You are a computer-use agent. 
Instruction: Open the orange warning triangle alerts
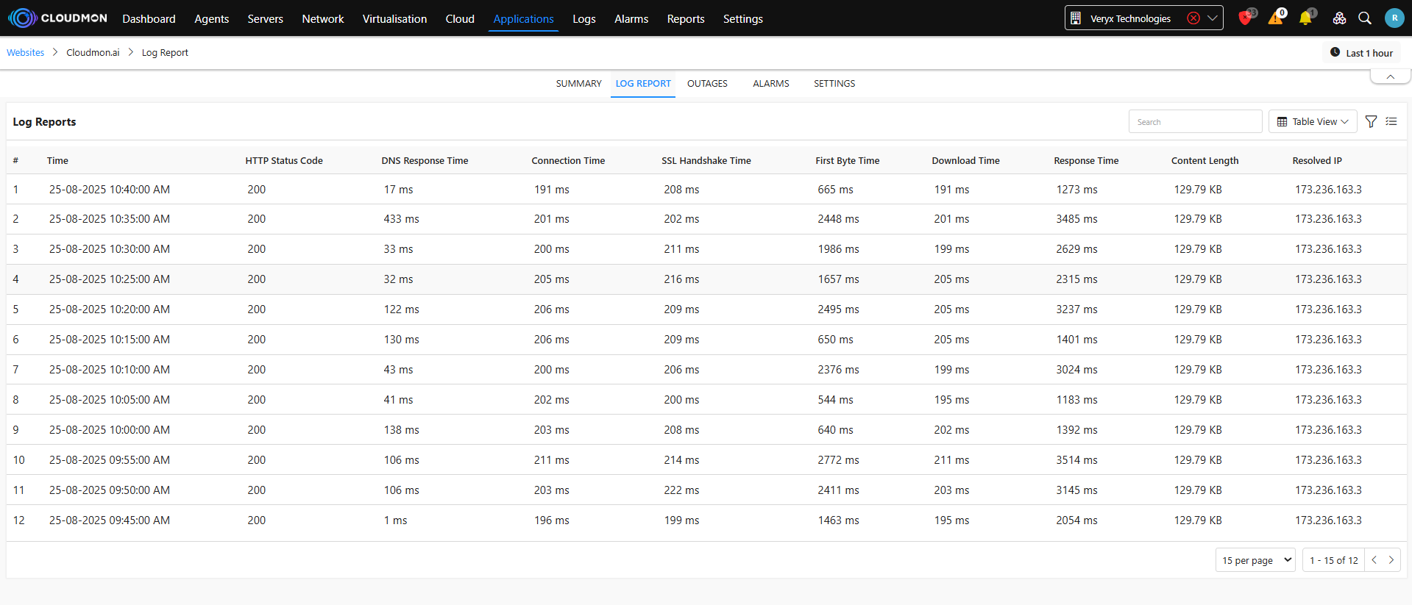(1275, 18)
